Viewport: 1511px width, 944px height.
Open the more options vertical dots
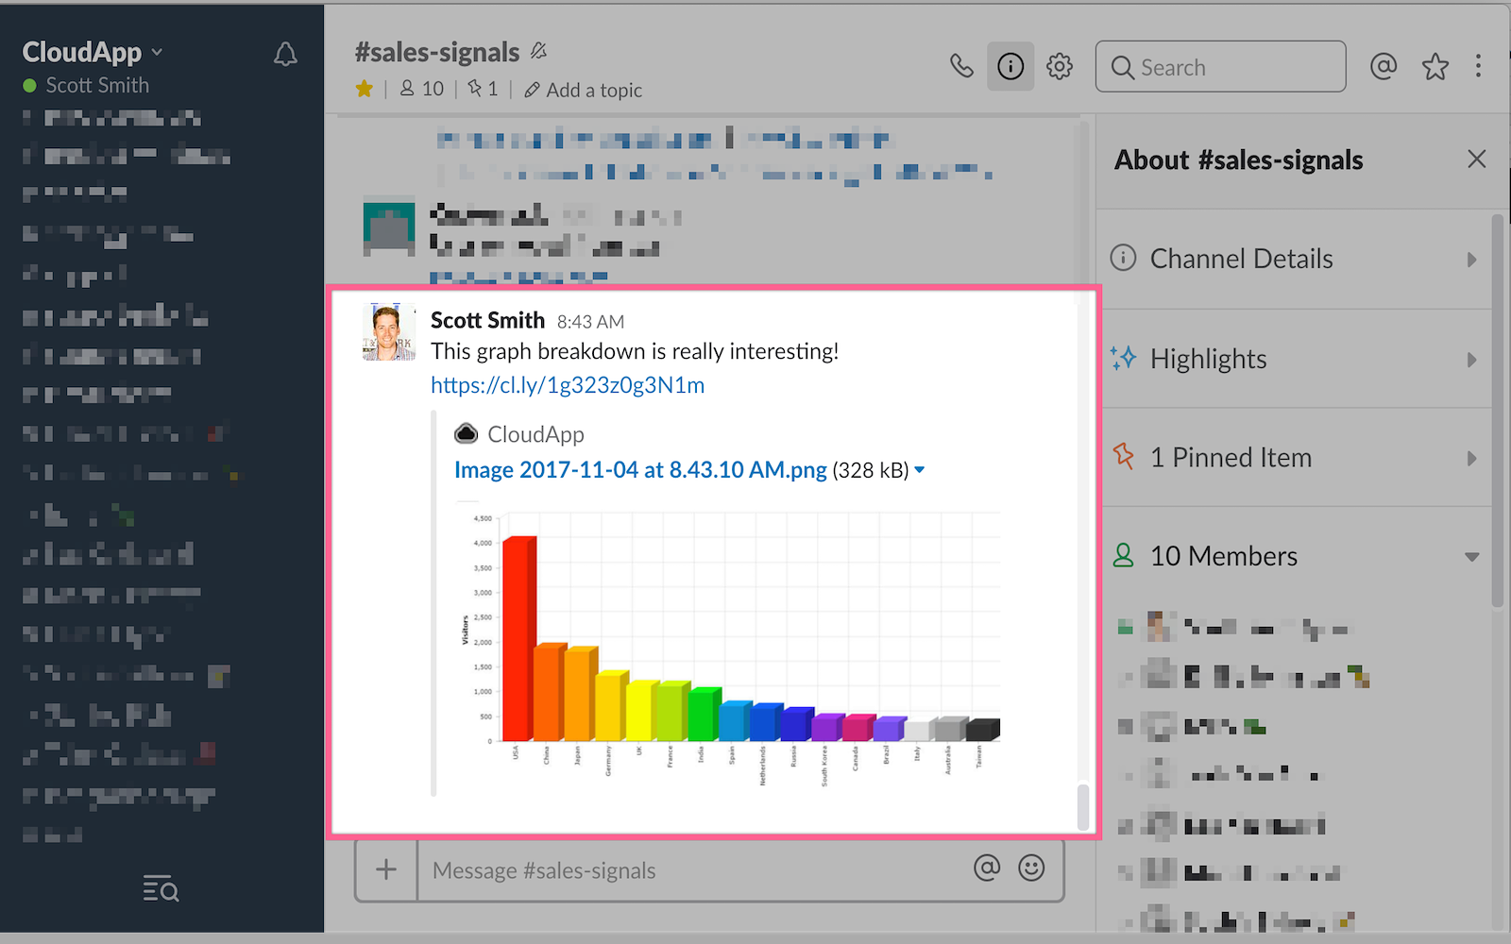[1478, 66]
